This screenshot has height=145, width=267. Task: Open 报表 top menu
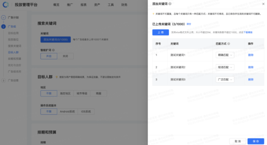click(83, 5)
